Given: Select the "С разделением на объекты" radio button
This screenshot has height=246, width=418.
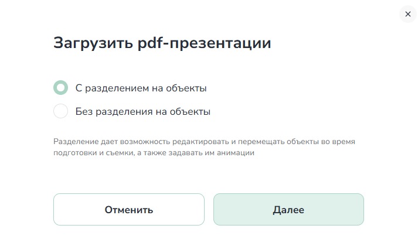Looking at the screenshot, I should [x=60, y=88].
